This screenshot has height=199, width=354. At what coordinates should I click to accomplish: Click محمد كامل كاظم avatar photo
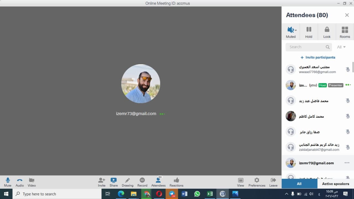pyautogui.click(x=291, y=116)
